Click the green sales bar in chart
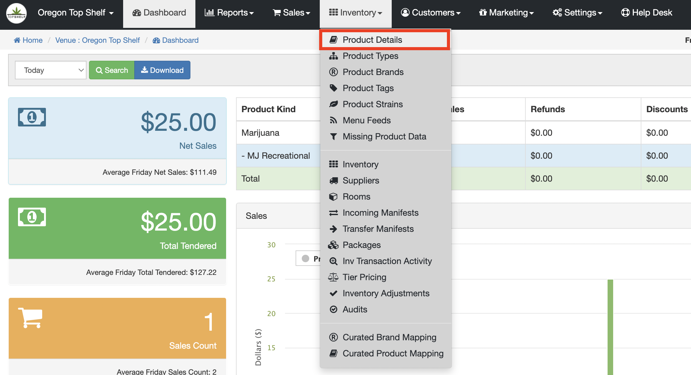691x375 pixels. tap(610, 327)
